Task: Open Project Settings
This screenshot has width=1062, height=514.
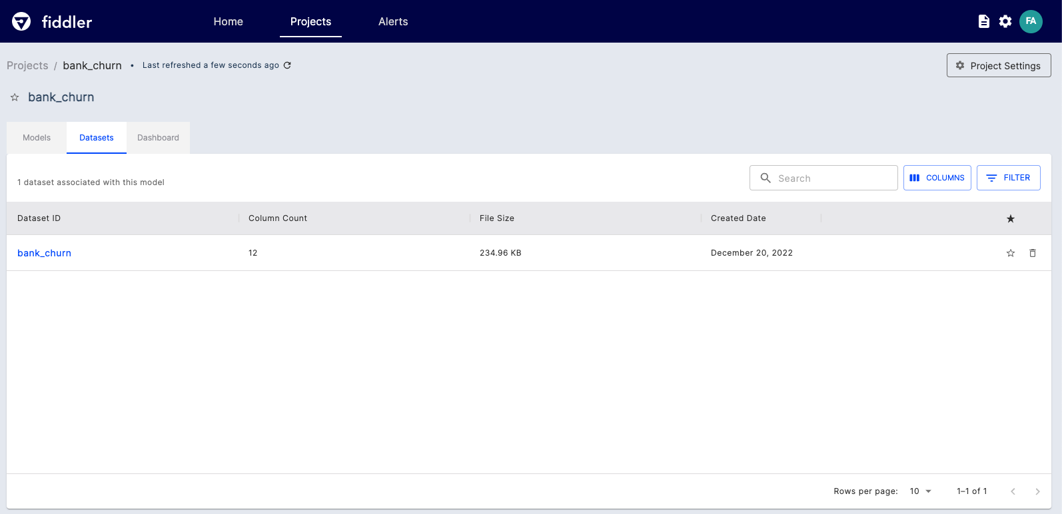Action: pyautogui.click(x=999, y=65)
